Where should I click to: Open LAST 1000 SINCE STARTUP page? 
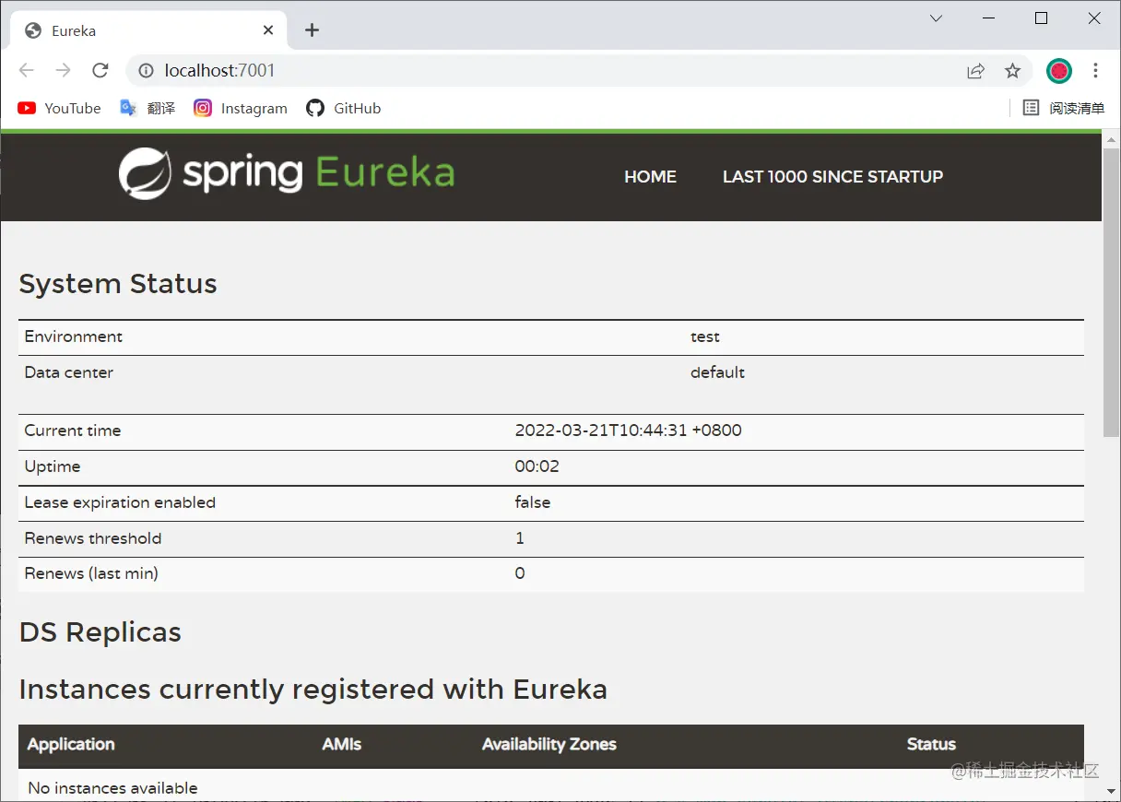tap(832, 177)
